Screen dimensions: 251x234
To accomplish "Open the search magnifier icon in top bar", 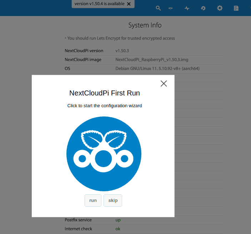I will click(x=159, y=8).
